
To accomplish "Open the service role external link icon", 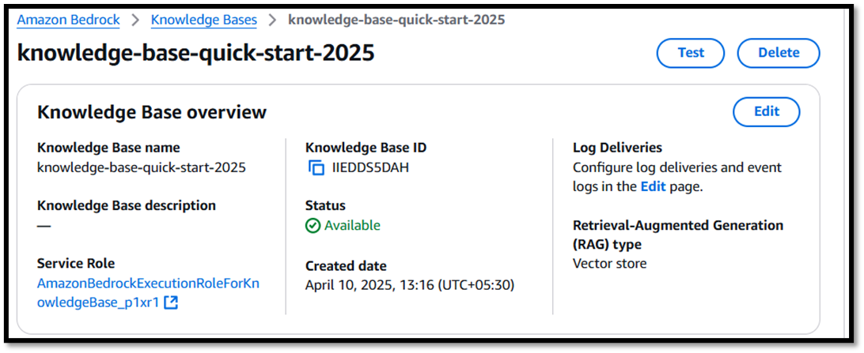I will 172,302.
